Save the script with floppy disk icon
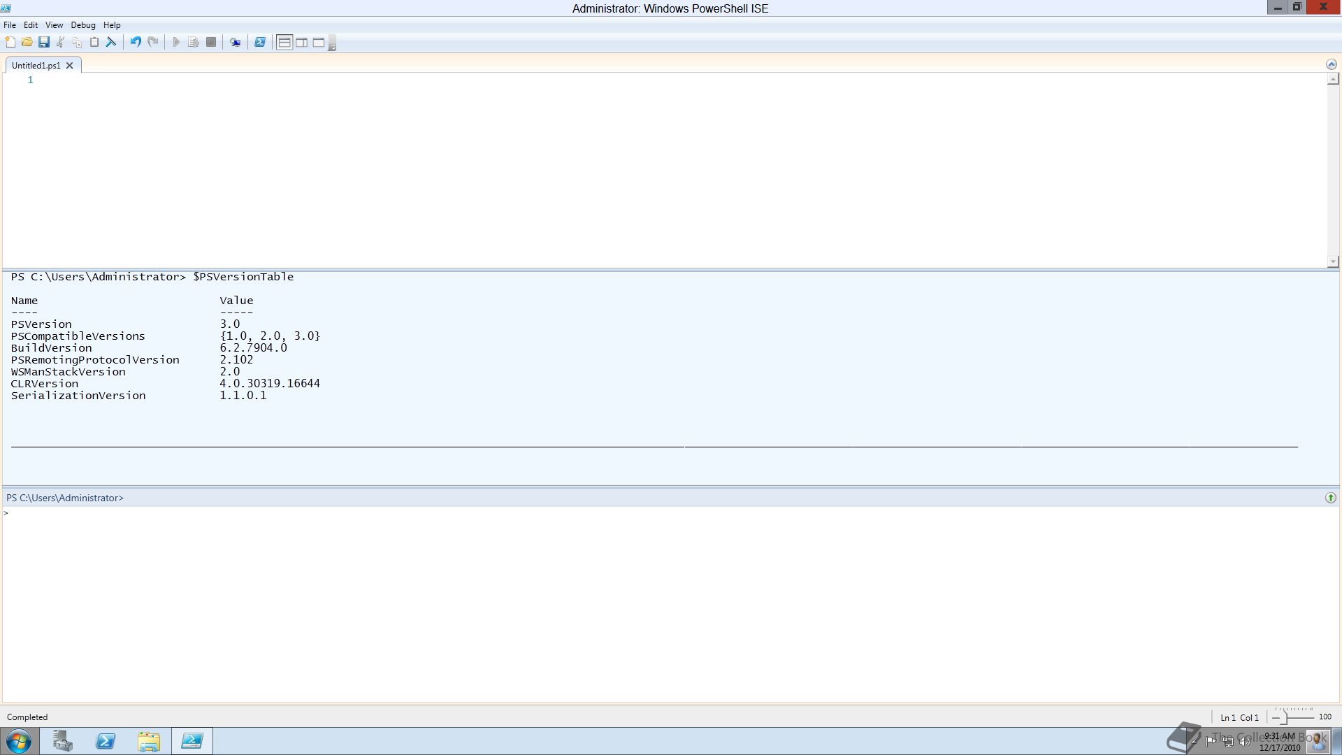Viewport: 1342px width, 755px height. pos(44,43)
